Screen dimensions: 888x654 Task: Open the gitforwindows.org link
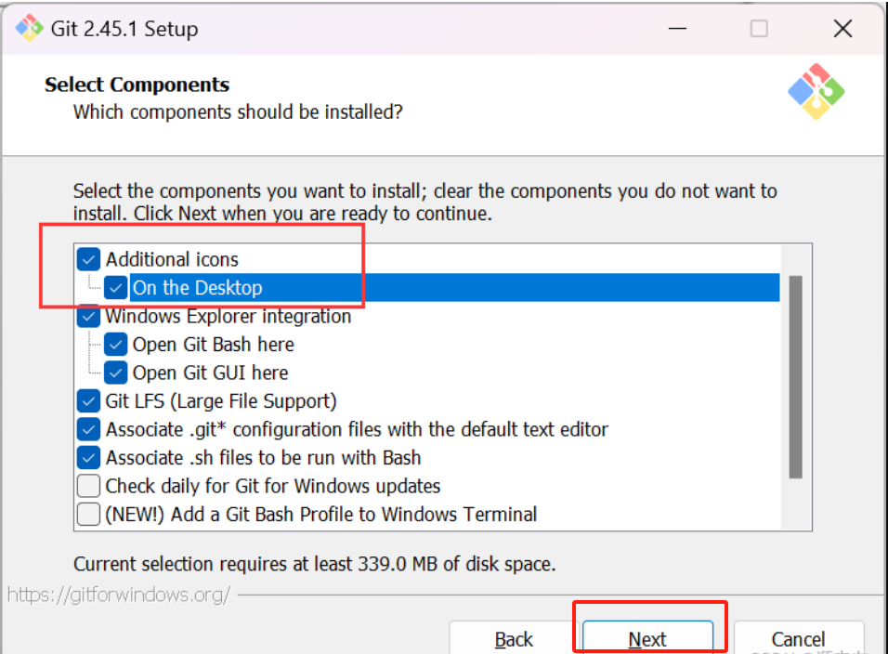[119, 595]
